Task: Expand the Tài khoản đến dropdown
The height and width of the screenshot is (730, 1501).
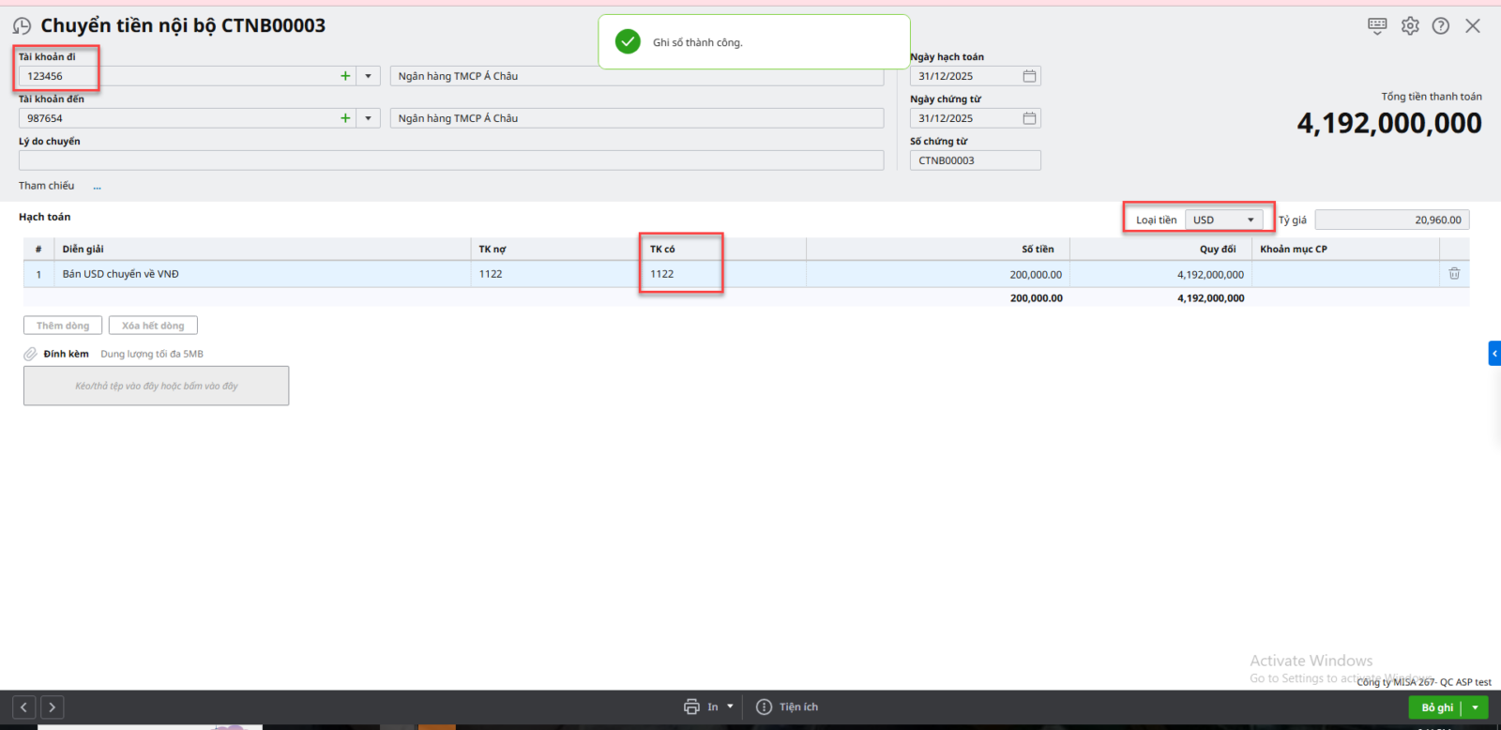Action: point(368,118)
